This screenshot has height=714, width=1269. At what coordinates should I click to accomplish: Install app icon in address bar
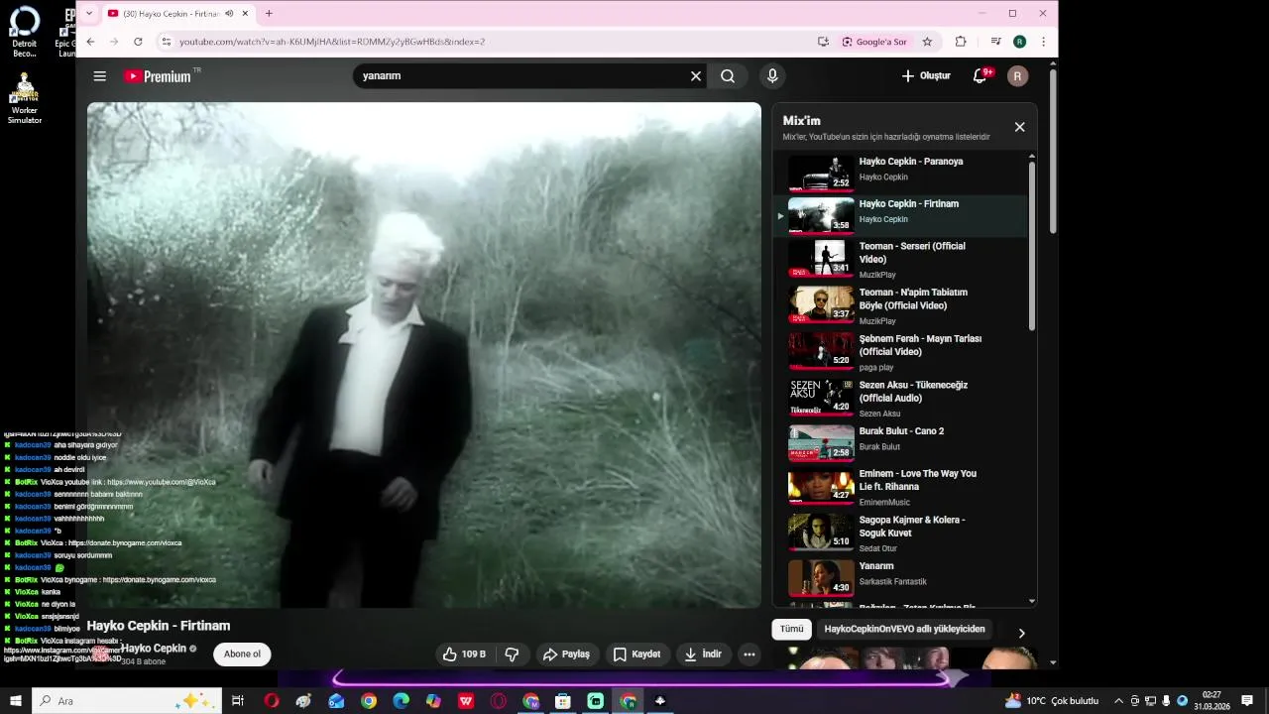pos(823,42)
